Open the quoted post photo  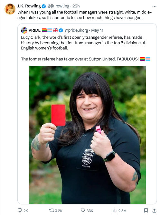point(87,135)
